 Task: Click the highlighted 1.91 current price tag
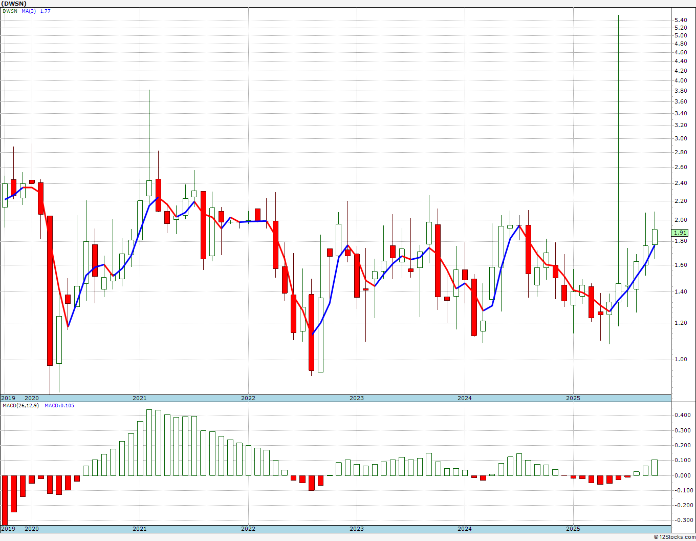point(681,233)
